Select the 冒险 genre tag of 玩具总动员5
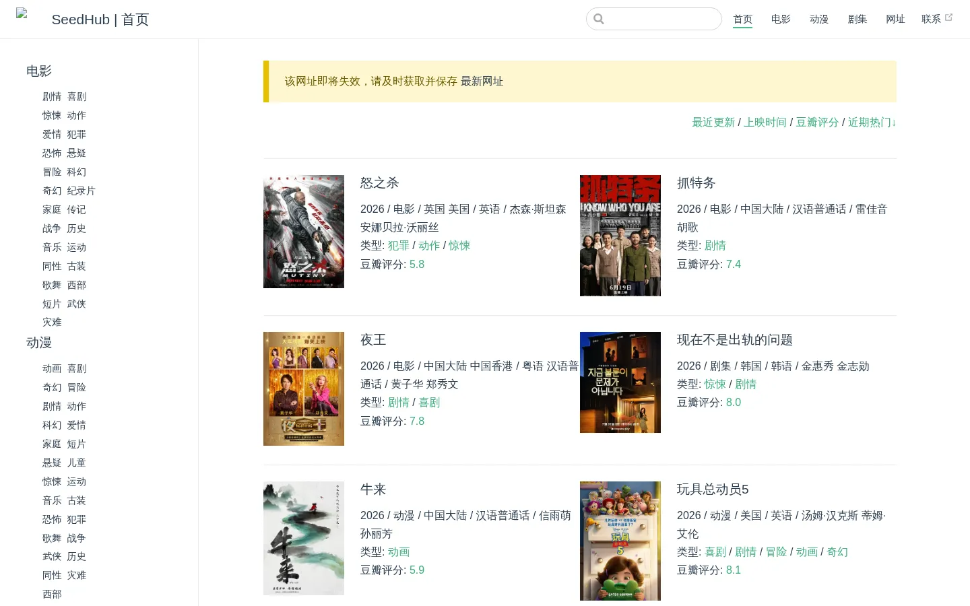Viewport: 970px width, 606px height. 776,552
